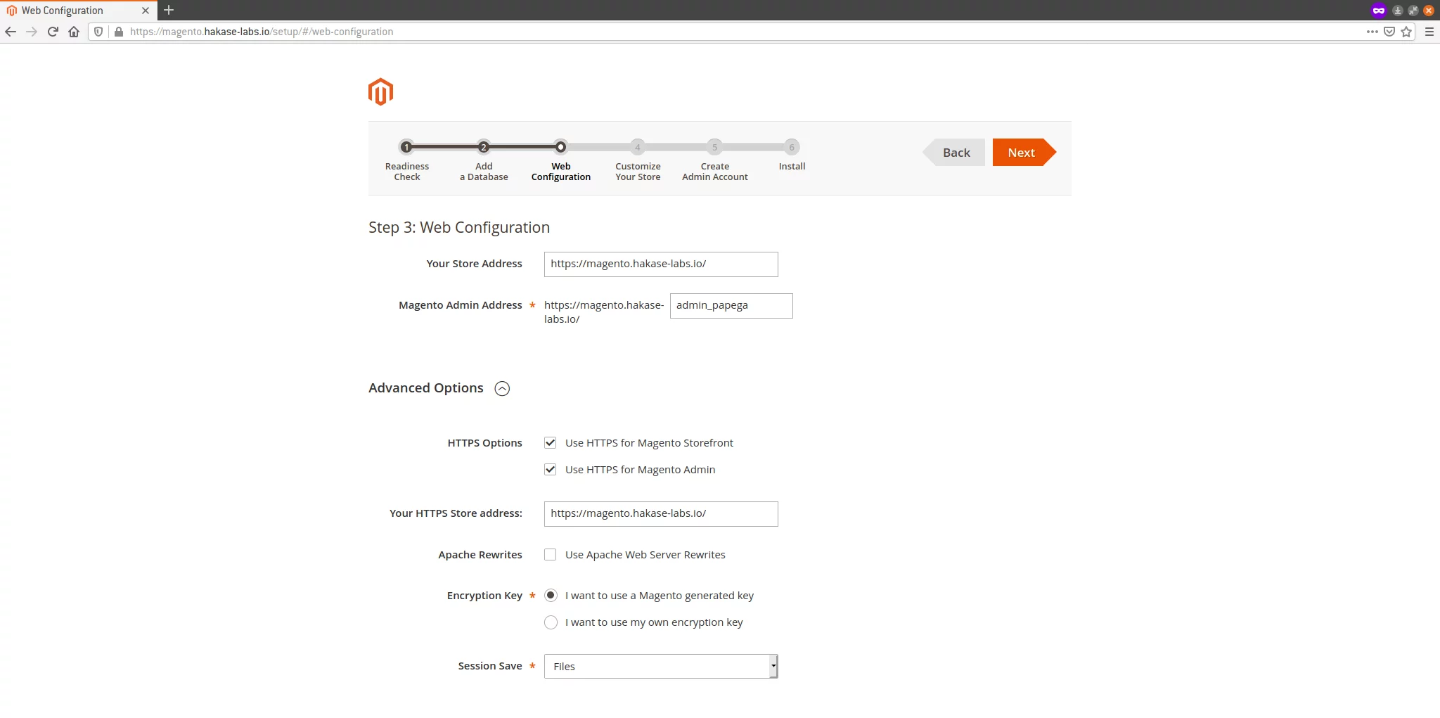This screenshot has height=718, width=1440.
Task: Open the Session Save dropdown
Action: click(x=661, y=667)
